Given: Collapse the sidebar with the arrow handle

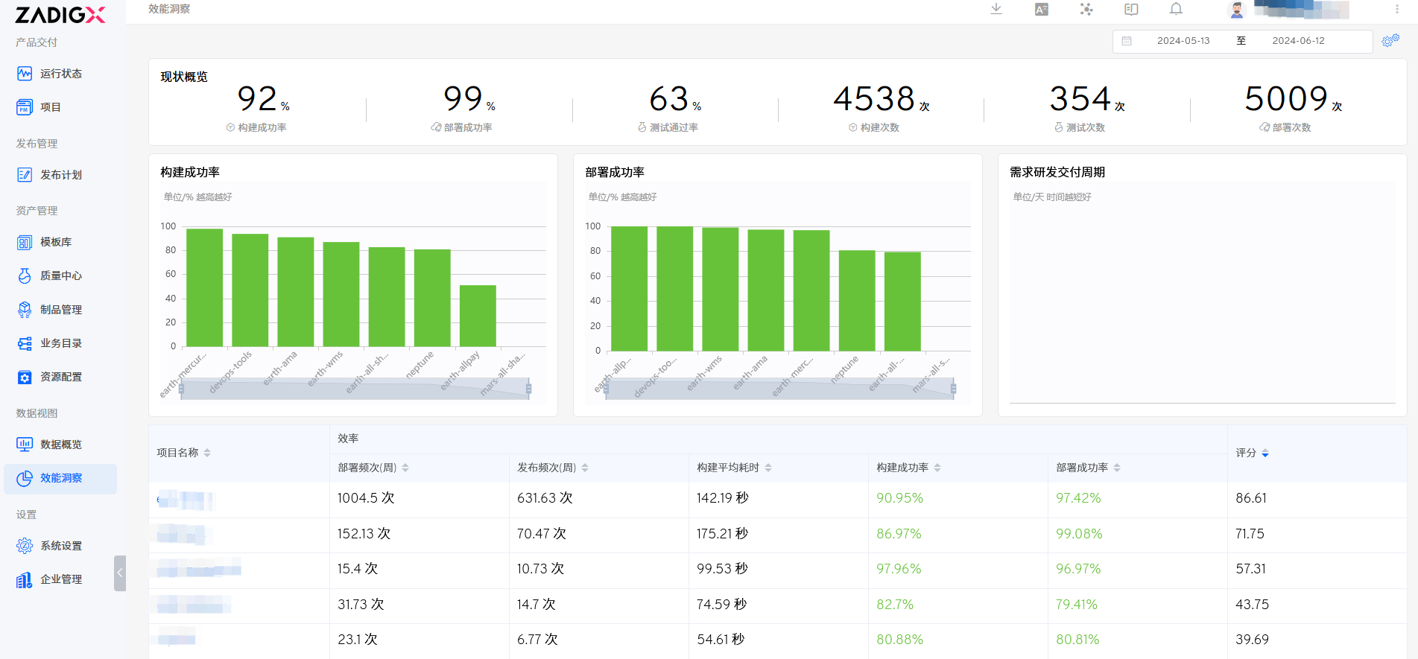Looking at the screenshot, I should tap(120, 573).
